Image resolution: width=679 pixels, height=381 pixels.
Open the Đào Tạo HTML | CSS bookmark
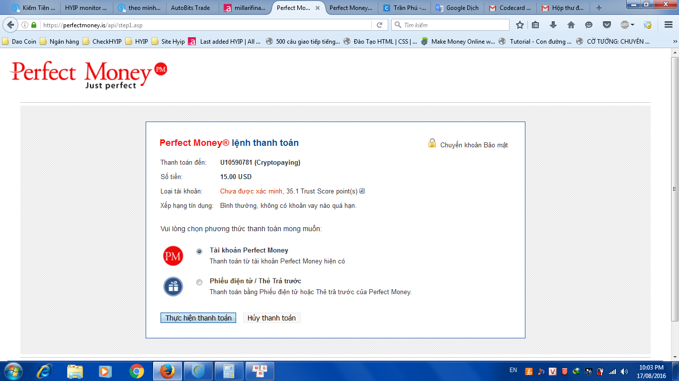380,42
